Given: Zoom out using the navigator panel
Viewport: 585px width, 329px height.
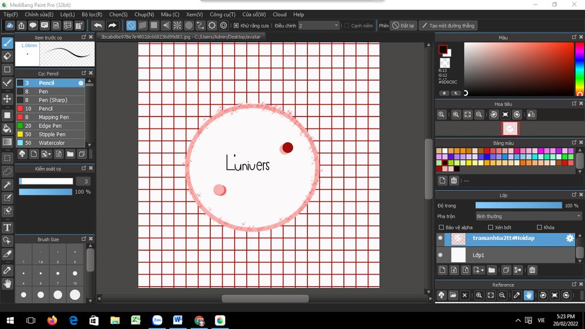Looking at the screenshot, I should (479, 114).
